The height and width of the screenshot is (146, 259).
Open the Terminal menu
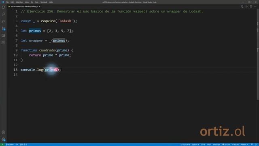(44, 2)
